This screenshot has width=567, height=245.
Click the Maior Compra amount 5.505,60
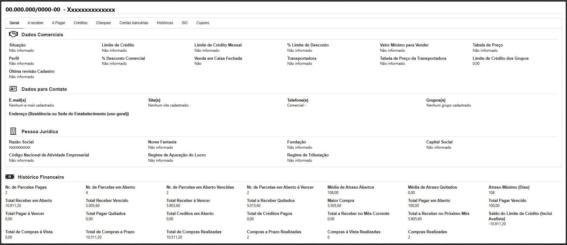pyautogui.click(x=334, y=206)
